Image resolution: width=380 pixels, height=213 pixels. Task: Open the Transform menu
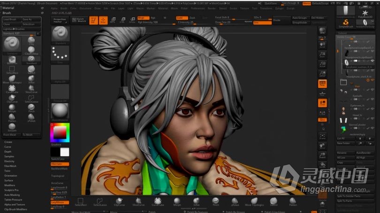(266, 8)
